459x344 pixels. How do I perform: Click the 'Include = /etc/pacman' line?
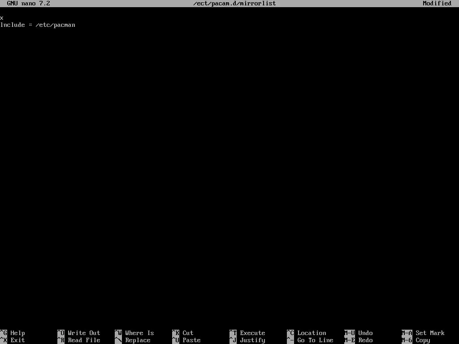38,25
